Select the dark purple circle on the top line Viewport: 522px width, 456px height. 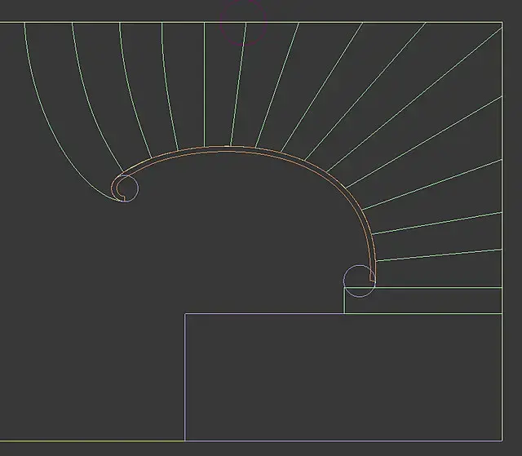coord(243,22)
